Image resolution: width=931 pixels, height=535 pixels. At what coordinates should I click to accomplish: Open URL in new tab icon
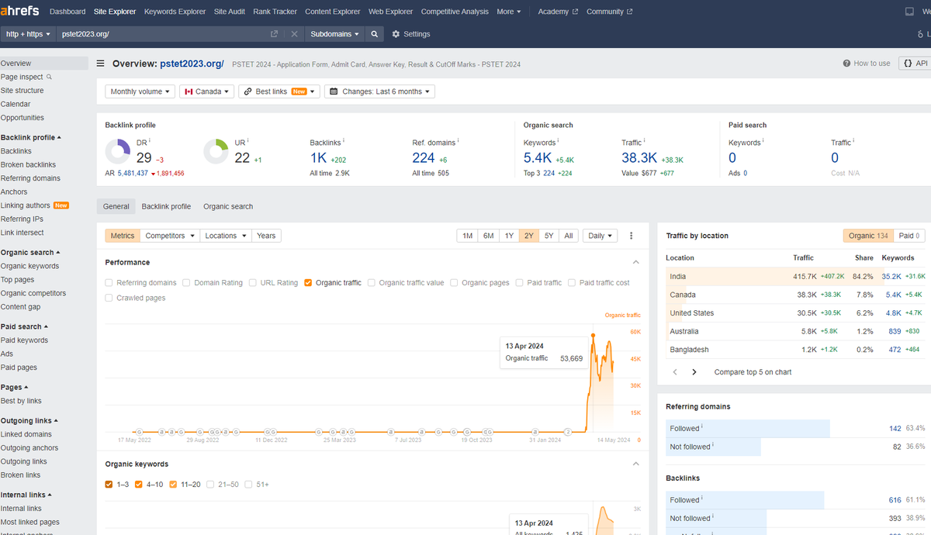coord(274,34)
